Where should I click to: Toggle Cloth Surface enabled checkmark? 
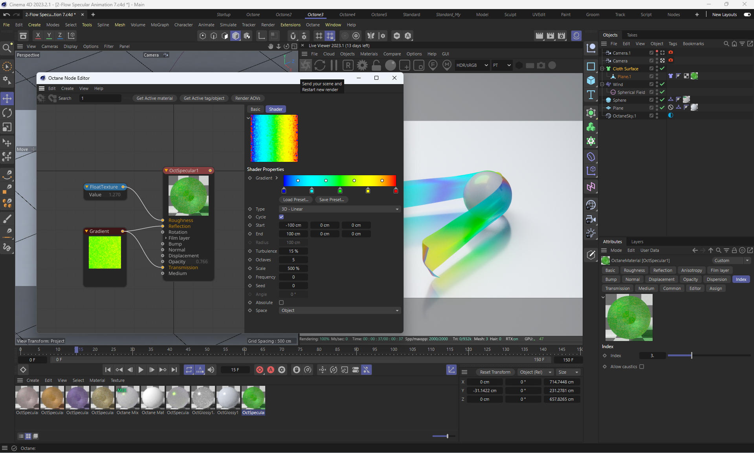(x=662, y=68)
